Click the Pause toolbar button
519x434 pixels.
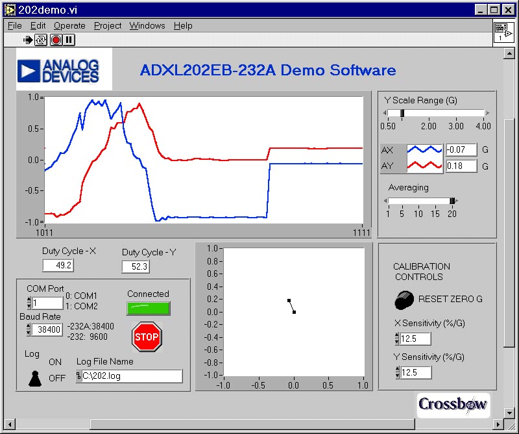pyautogui.click(x=69, y=40)
